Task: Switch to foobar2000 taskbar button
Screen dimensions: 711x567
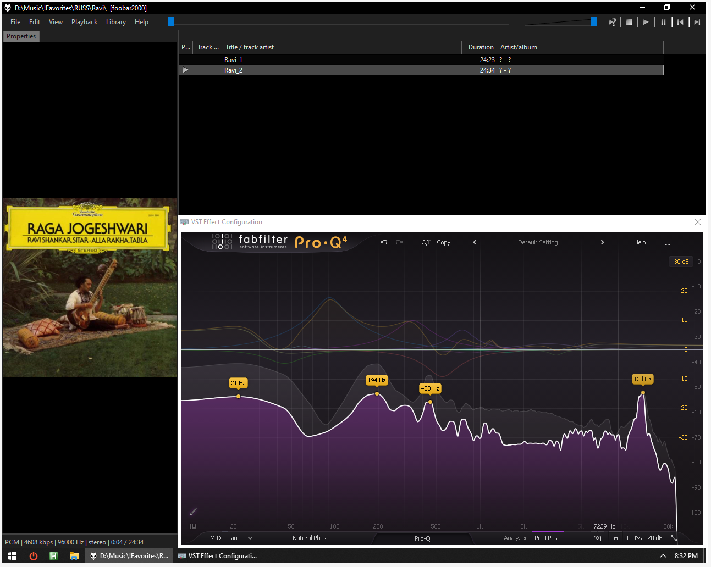Action: point(129,556)
